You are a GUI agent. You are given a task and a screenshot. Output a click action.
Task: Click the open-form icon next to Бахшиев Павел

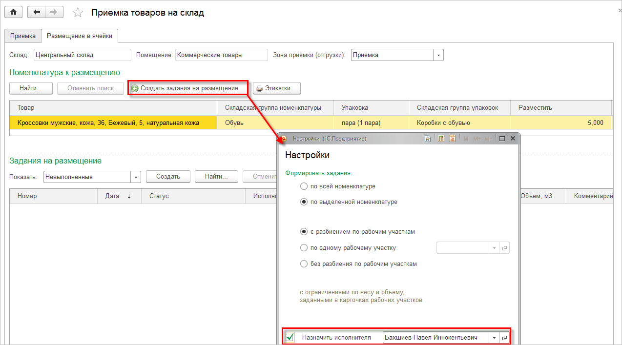pyautogui.click(x=505, y=338)
